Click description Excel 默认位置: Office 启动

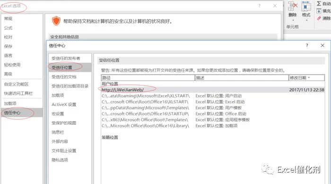tap(221, 114)
